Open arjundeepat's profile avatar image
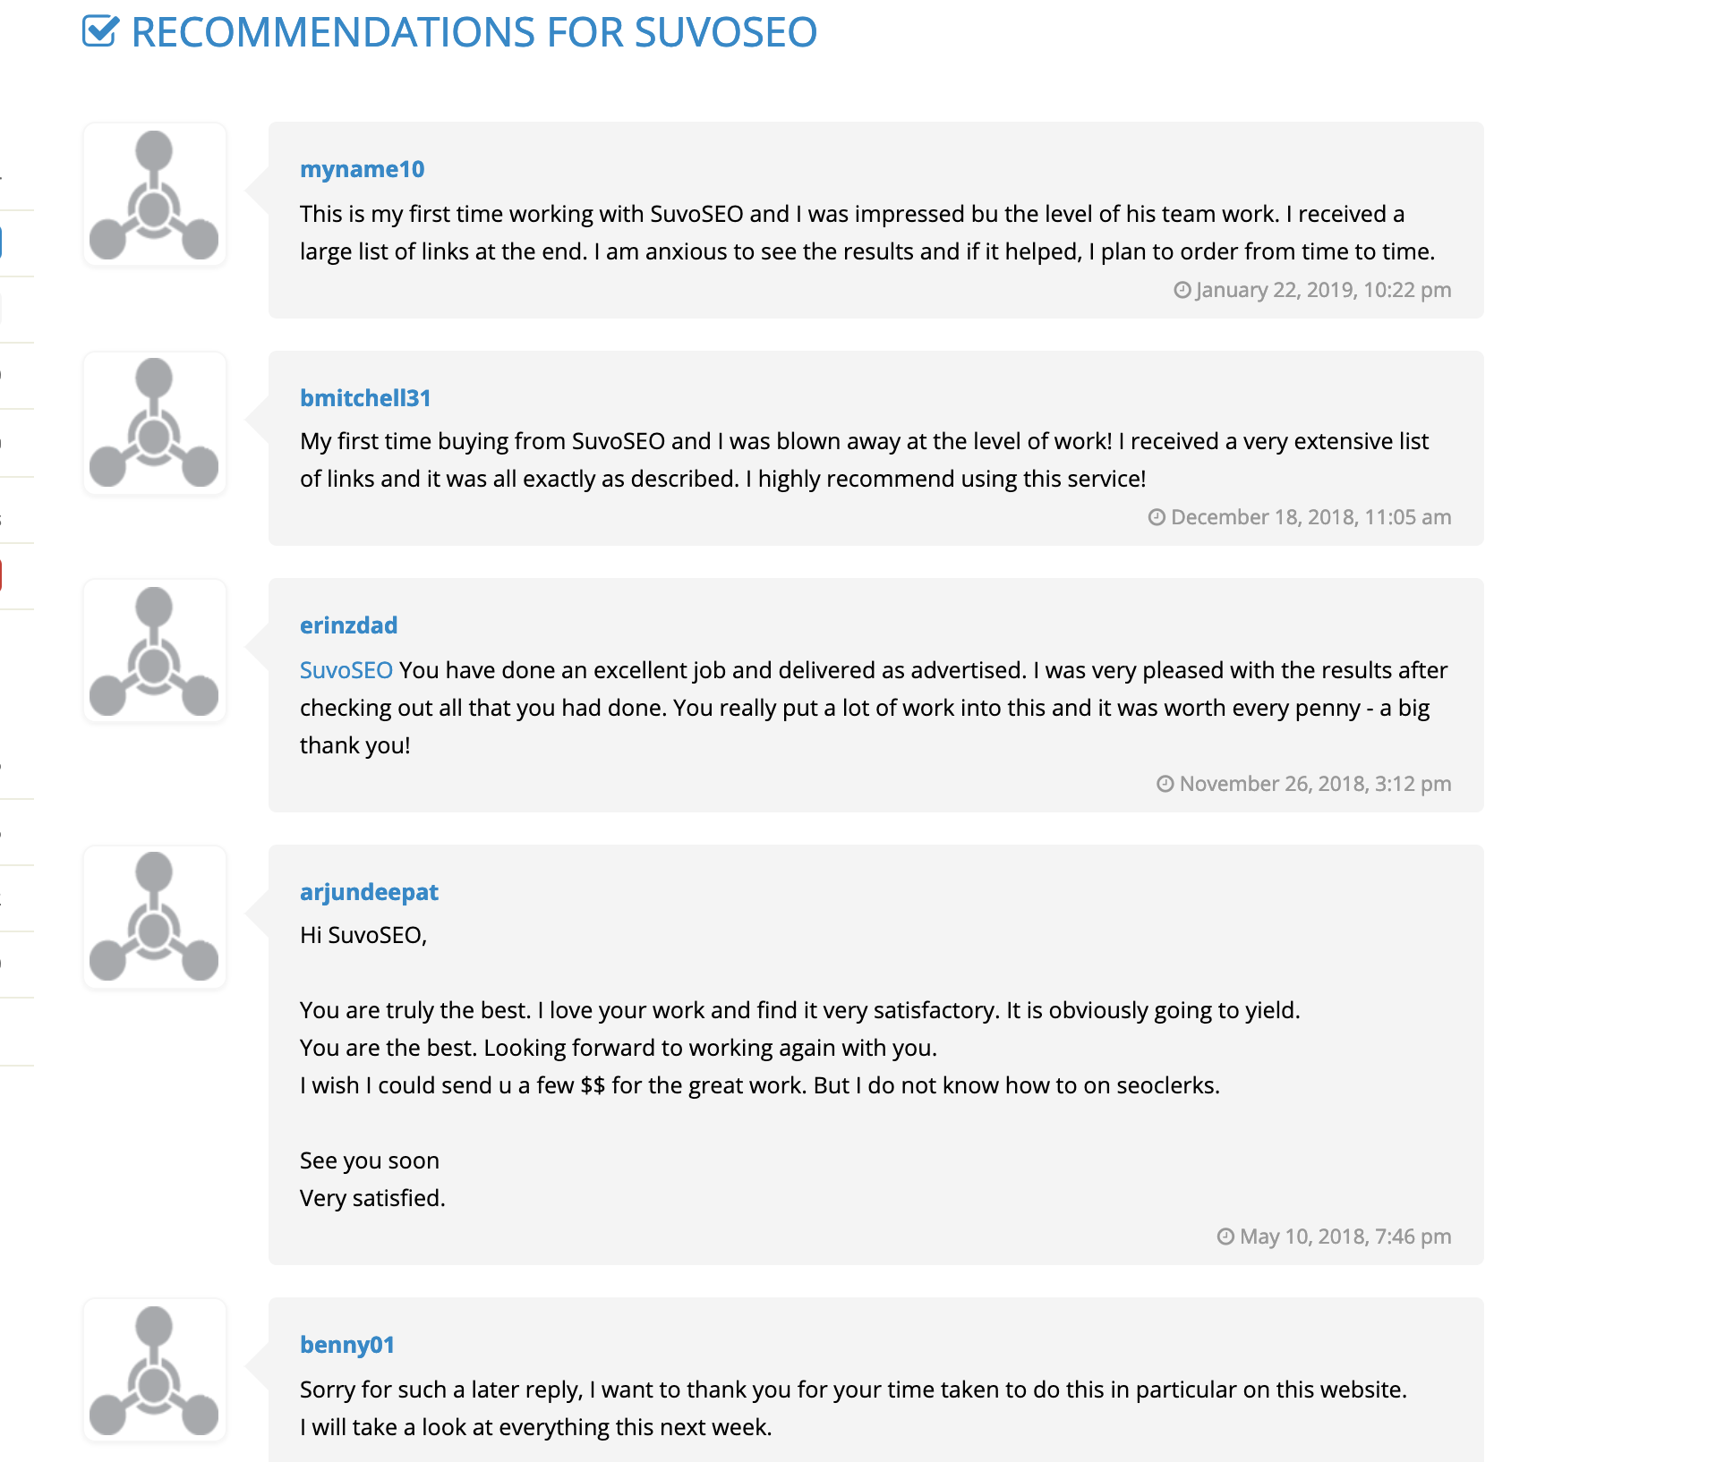The height and width of the screenshot is (1462, 1733). pyautogui.click(x=155, y=917)
